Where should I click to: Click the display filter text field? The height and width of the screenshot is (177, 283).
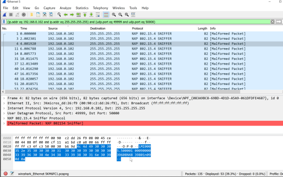click(138, 22)
